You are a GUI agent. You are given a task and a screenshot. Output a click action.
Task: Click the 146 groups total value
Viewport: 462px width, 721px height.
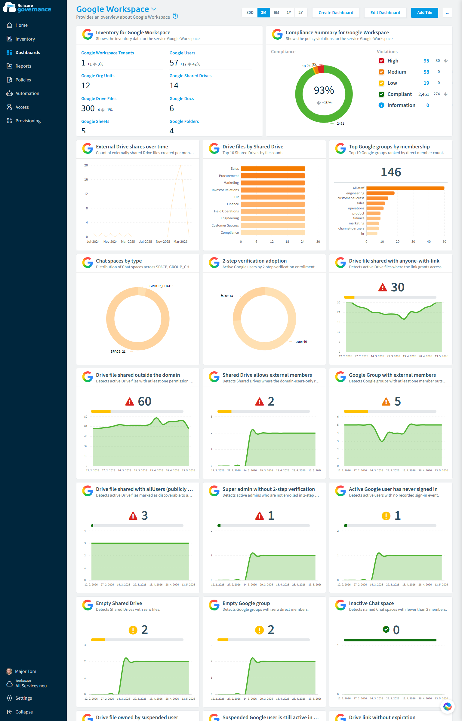[391, 172]
